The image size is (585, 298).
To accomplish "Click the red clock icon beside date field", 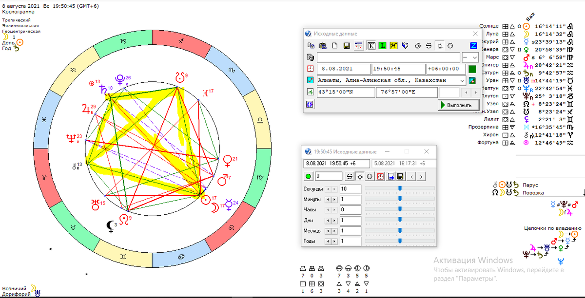I will click(x=310, y=69).
